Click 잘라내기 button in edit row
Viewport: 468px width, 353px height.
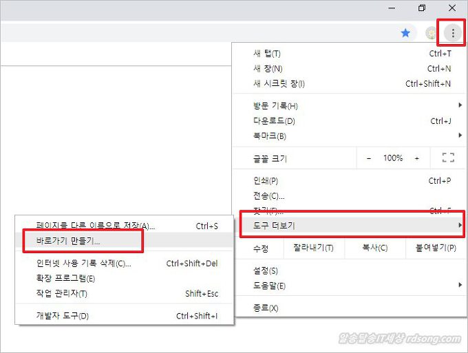point(313,248)
